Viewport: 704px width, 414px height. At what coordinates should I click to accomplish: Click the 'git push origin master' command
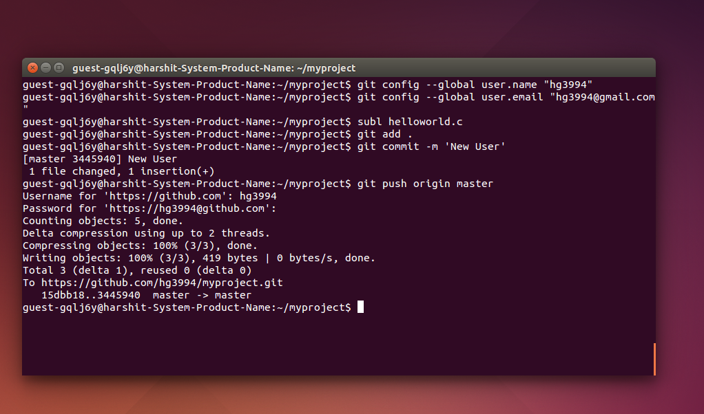(x=425, y=184)
